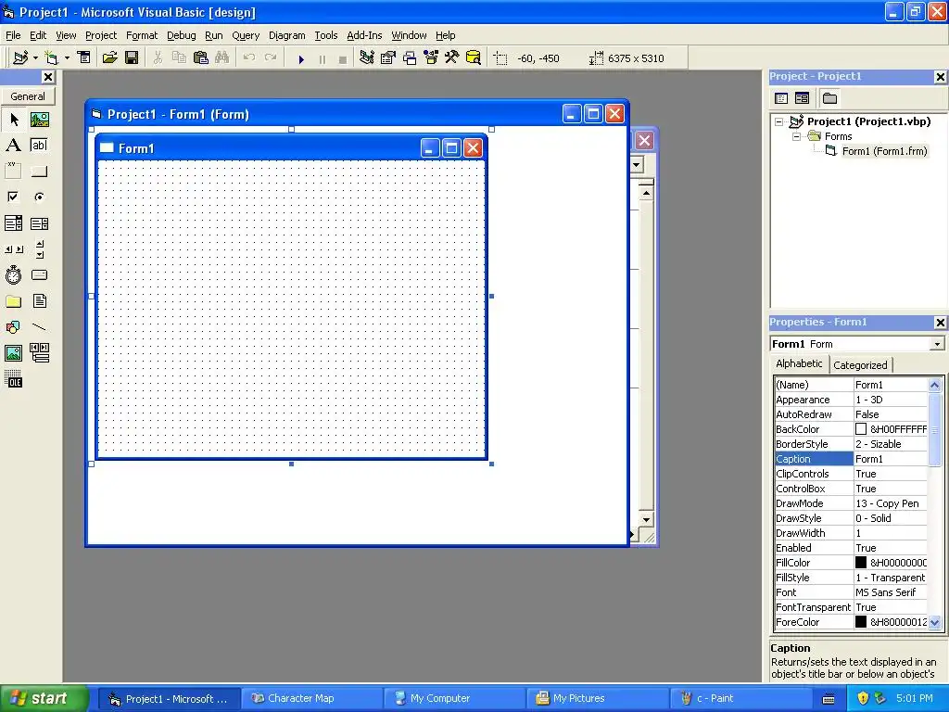Open Properties Window toolbar icon
949x712 pixels.
click(x=388, y=57)
